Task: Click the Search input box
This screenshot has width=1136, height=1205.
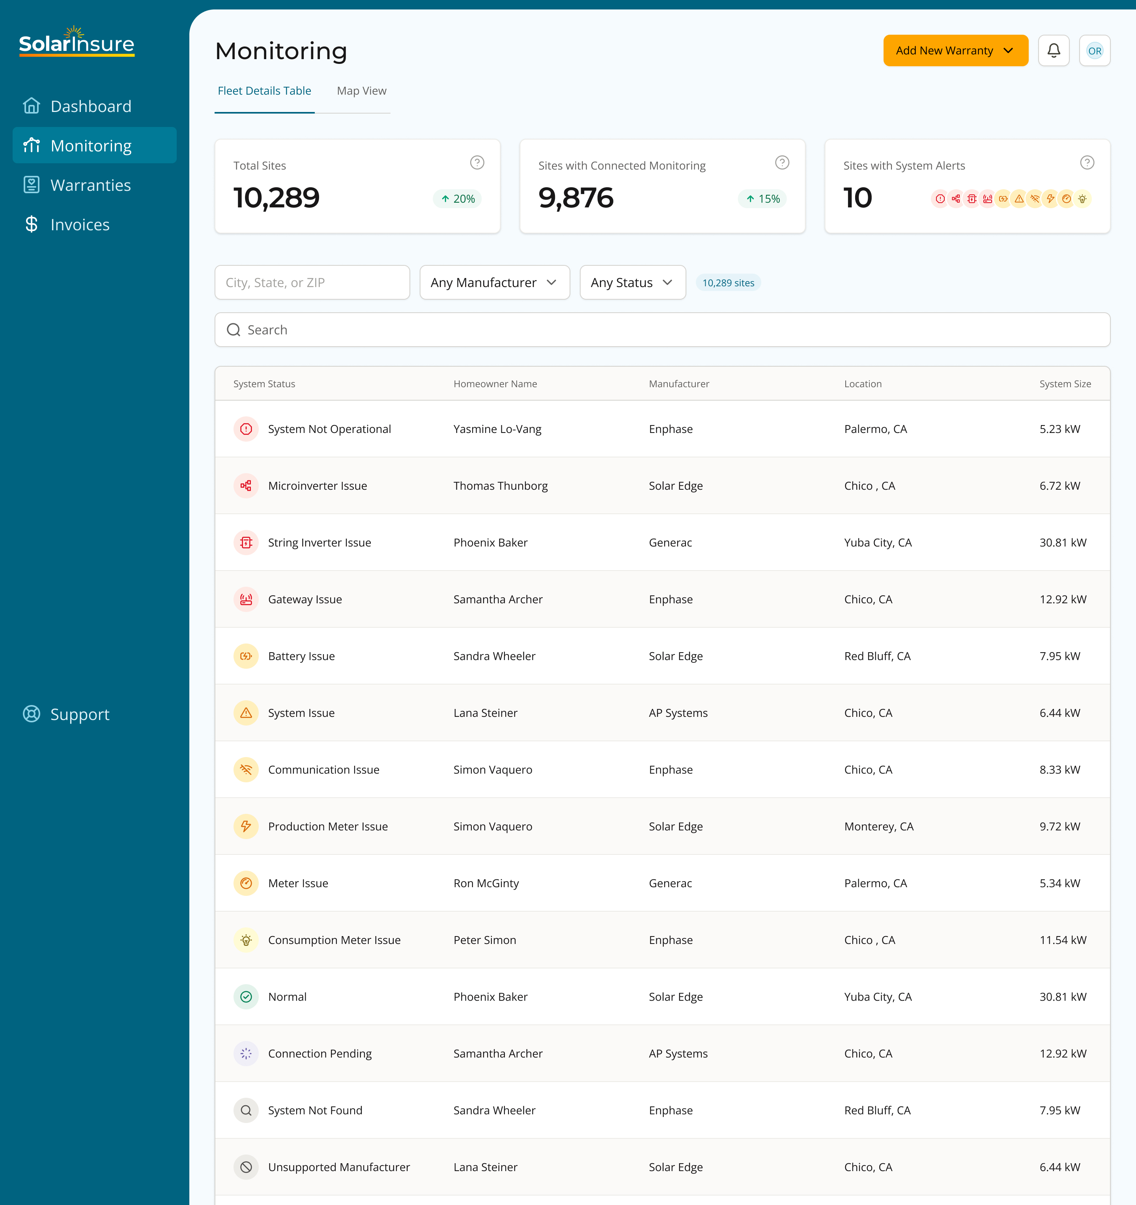Action: (x=662, y=330)
